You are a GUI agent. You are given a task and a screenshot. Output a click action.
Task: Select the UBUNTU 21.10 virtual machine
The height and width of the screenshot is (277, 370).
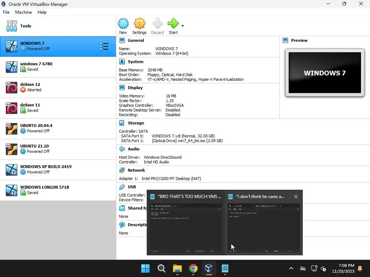(58, 149)
